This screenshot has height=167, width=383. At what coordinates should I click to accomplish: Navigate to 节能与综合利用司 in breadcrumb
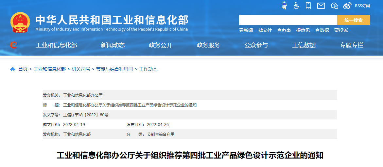pyautogui.click(x=114, y=69)
